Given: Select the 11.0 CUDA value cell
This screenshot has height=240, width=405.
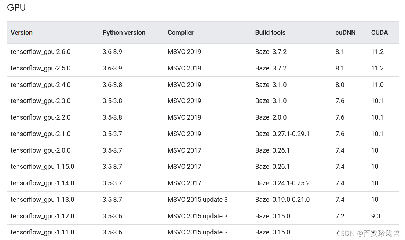Looking at the screenshot, I should pyautogui.click(x=377, y=85).
